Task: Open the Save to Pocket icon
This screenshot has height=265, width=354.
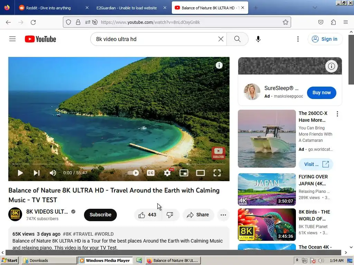Action: (320, 22)
